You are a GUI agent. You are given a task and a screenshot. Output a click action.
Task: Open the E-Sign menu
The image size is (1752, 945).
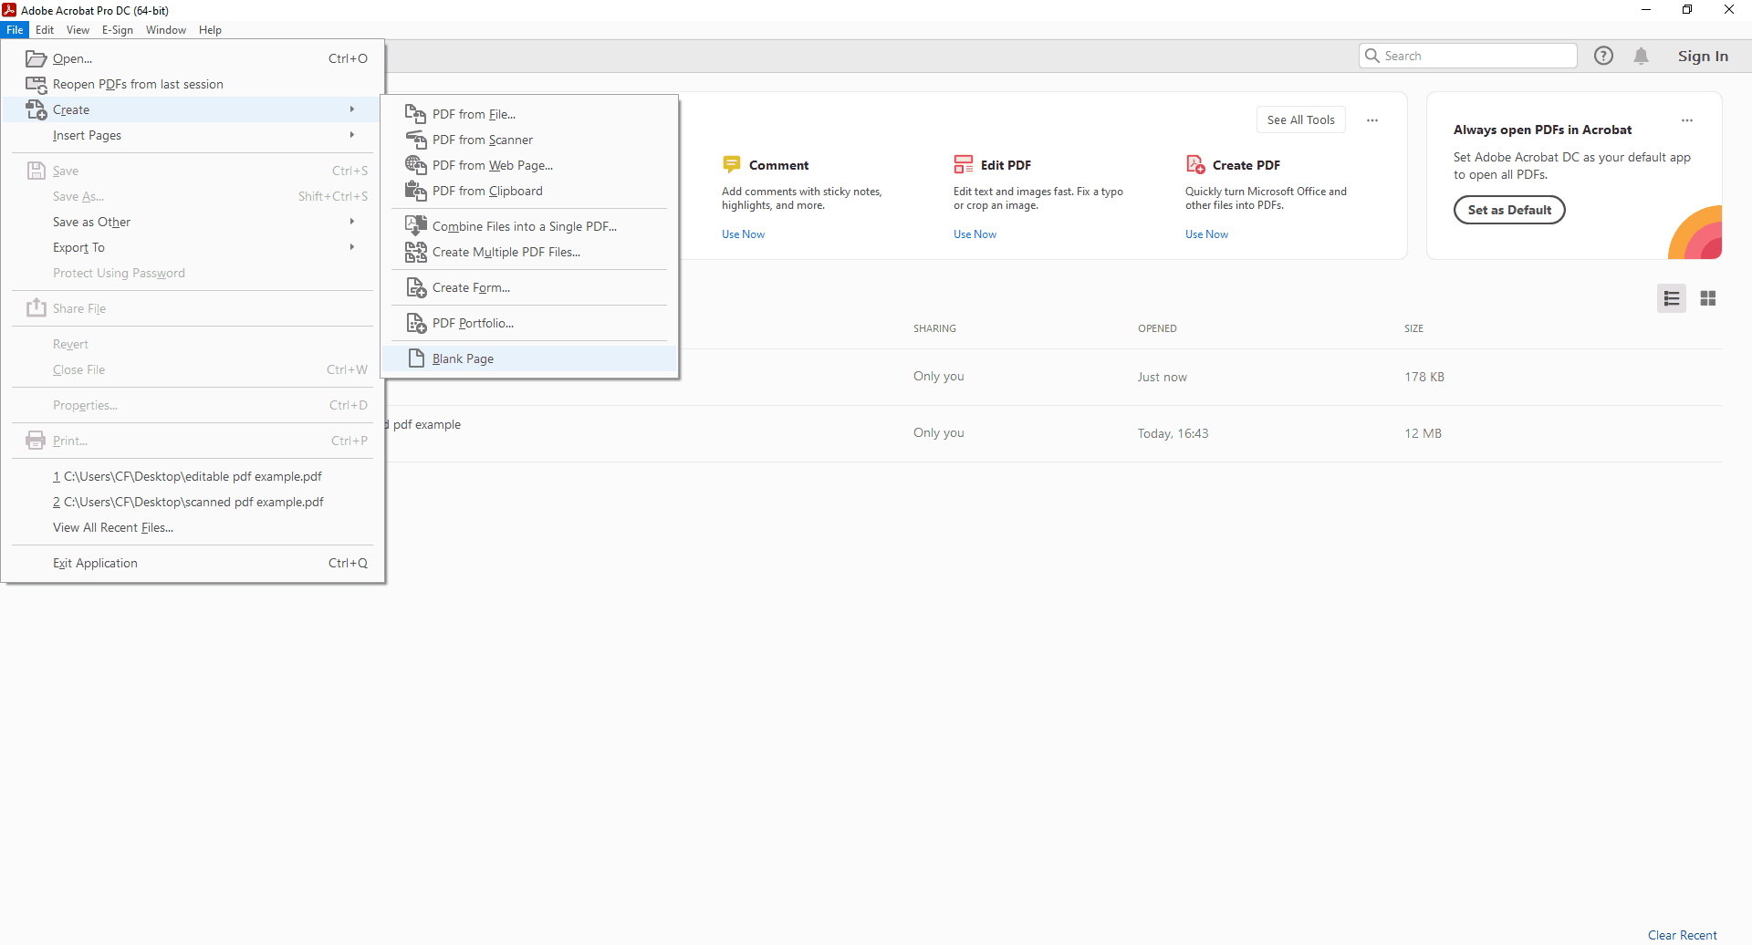click(x=118, y=30)
